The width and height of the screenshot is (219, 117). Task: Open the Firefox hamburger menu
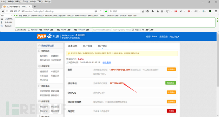216,11
